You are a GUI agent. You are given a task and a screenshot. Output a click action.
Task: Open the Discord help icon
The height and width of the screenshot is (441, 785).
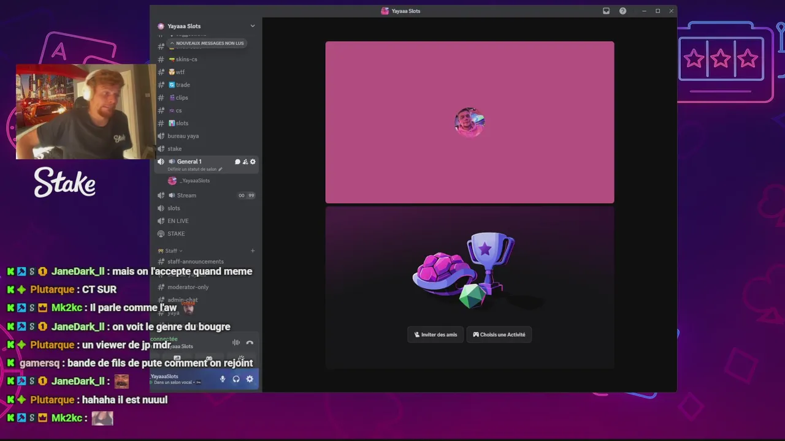[622, 11]
